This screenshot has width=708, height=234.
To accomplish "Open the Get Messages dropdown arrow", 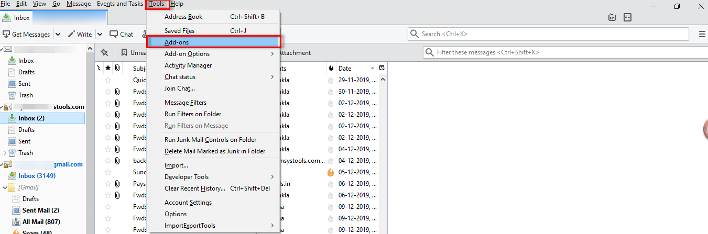I will click(58, 35).
